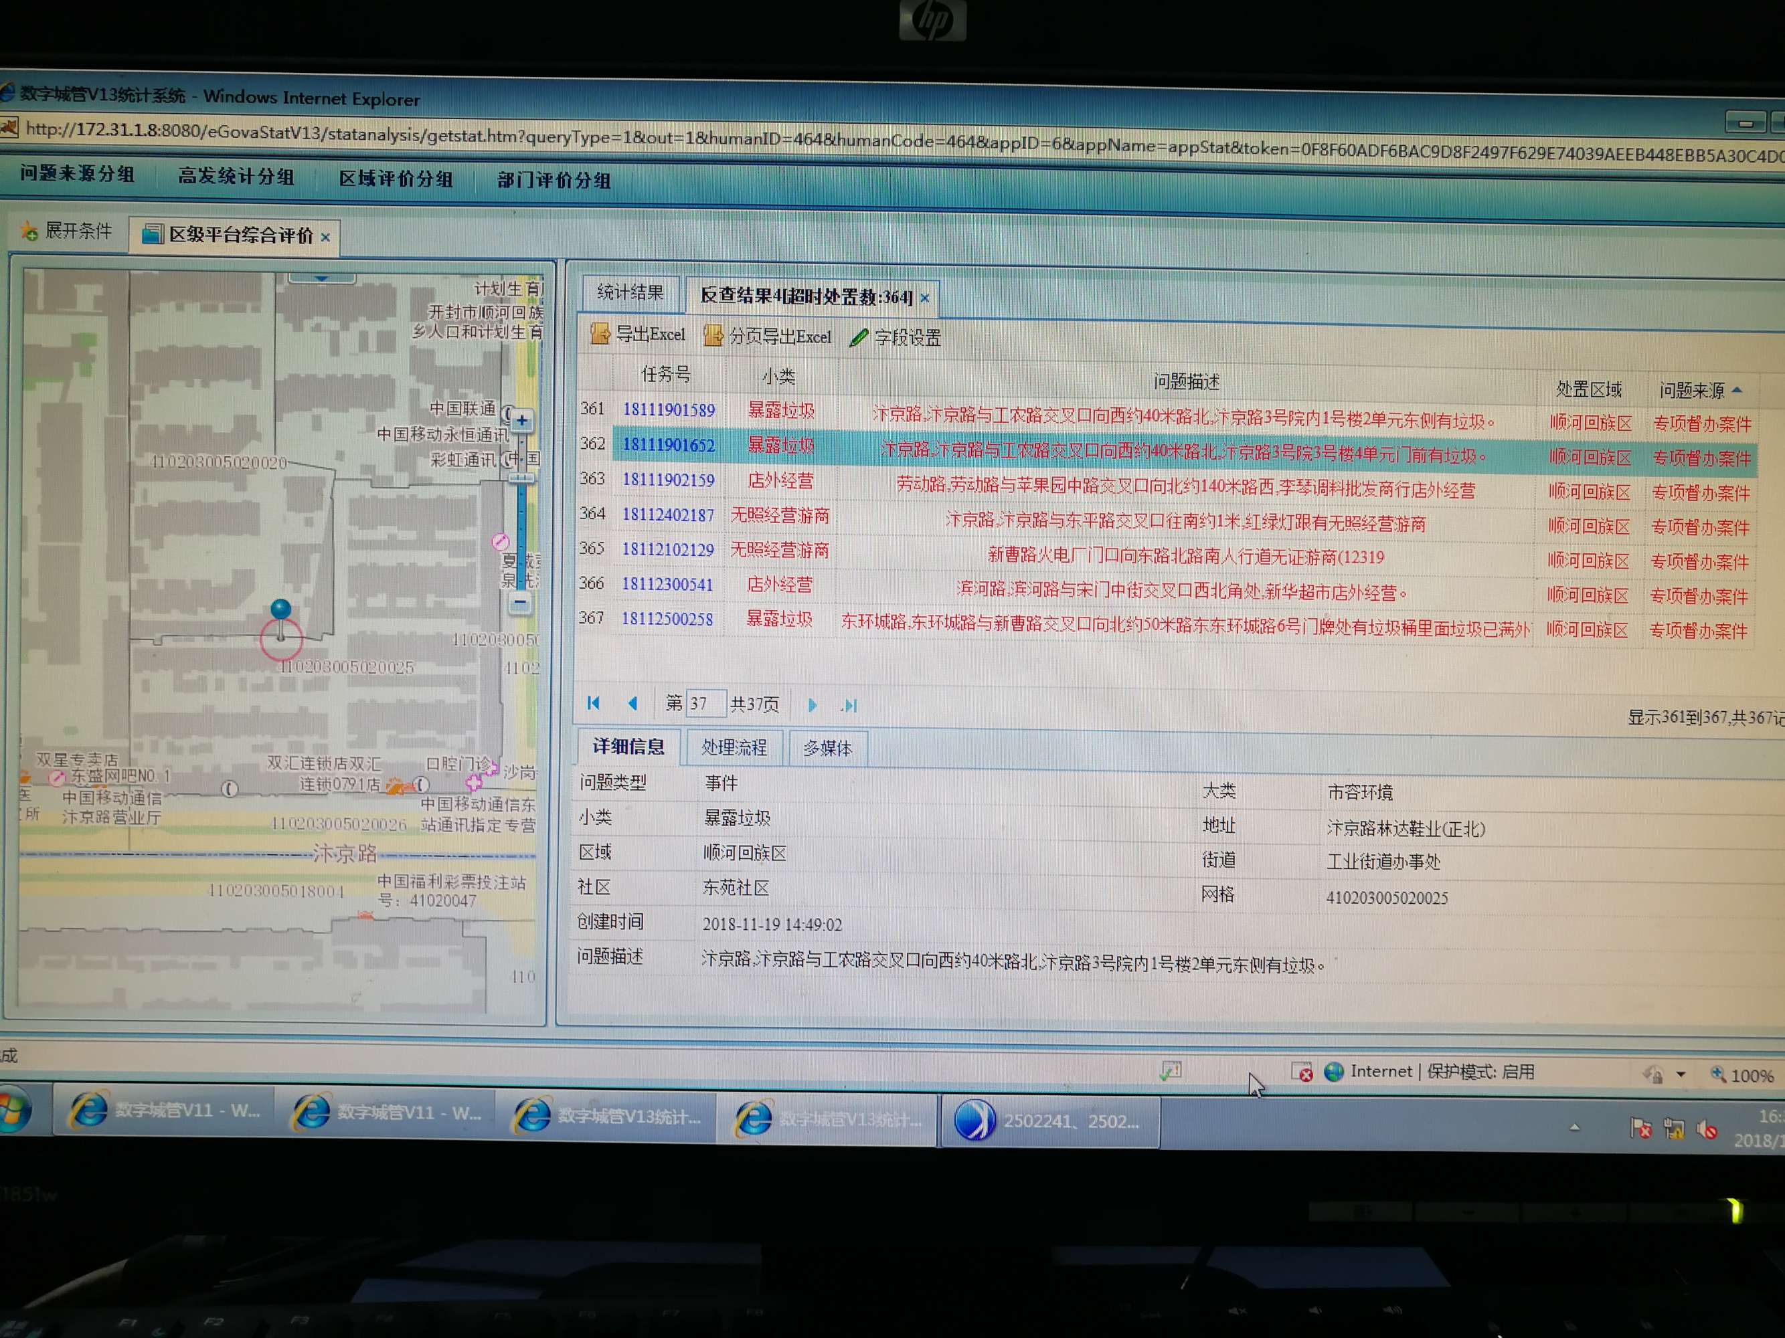Open 区域评价分组 menu

click(x=396, y=178)
